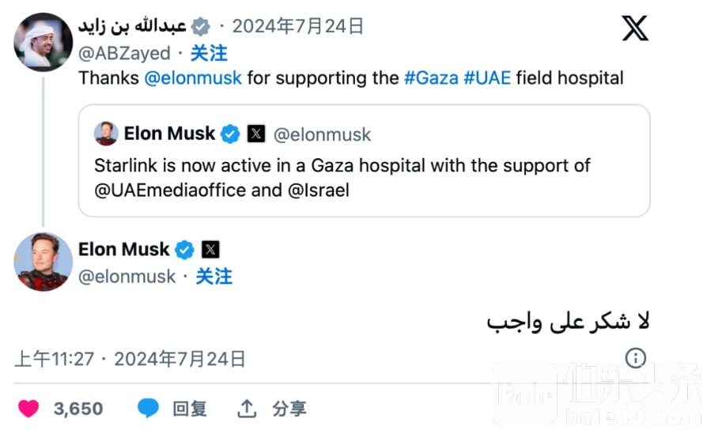Open the @elonmusk mention link
Image resolution: width=707 pixels, height=430 pixels.
pyautogui.click(x=193, y=78)
